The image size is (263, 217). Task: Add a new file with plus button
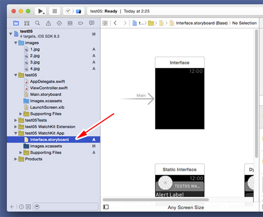coord(12,207)
